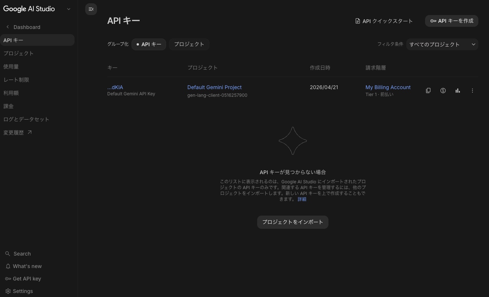Viewport: 489px width, 297px height.
Task: Click project ID gen-lang-client-0516257900
Action: click(x=217, y=95)
